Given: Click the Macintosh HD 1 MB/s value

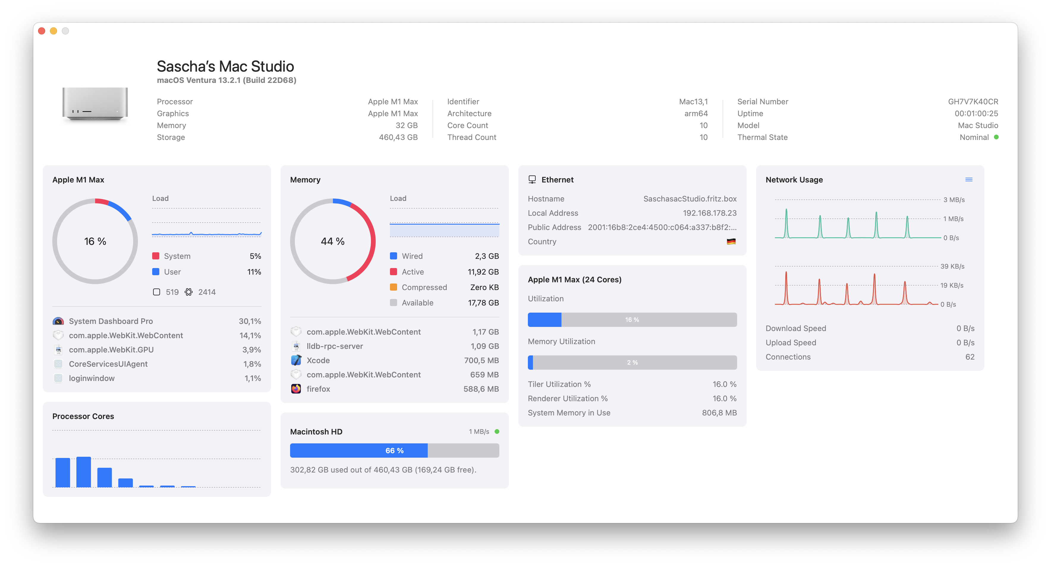Looking at the screenshot, I should click(x=479, y=431).
